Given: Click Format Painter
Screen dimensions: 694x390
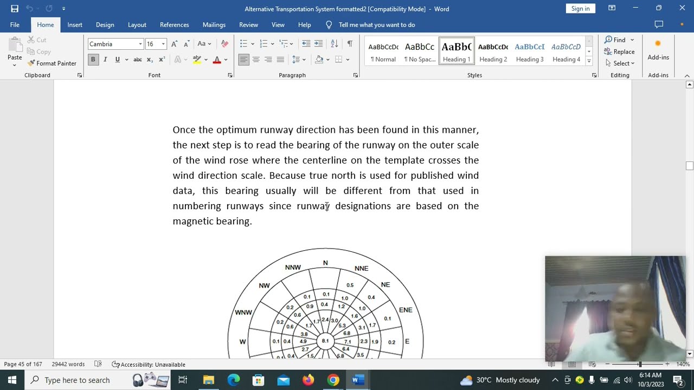Looking at the screenshot, I should pos(52,63).
